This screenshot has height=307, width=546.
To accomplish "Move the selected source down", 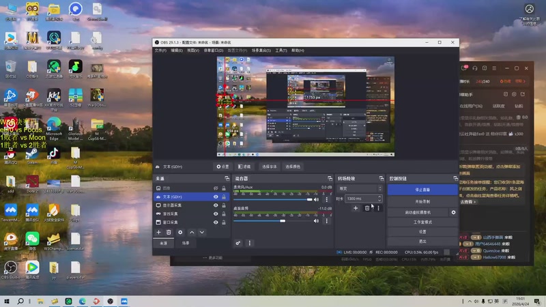I will click(201, 233).
